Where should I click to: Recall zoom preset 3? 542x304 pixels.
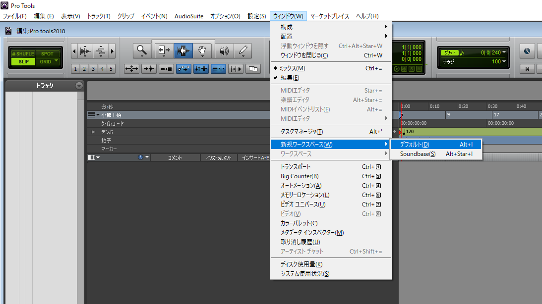pos(93,69)
